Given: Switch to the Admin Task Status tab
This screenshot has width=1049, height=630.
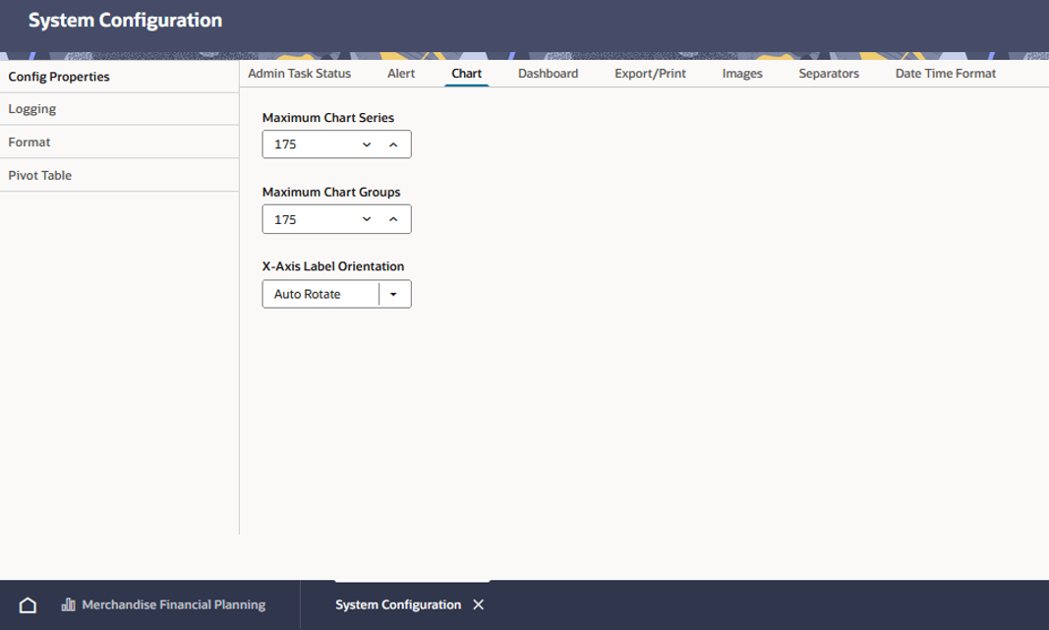Looking at the screenshot, I should (299, 74).
